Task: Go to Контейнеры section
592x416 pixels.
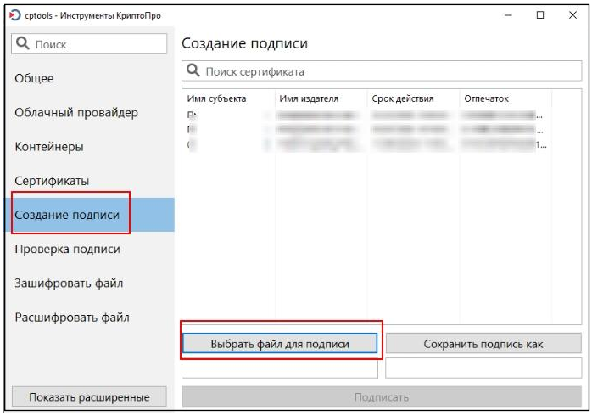Action: [x=49, y=147]
